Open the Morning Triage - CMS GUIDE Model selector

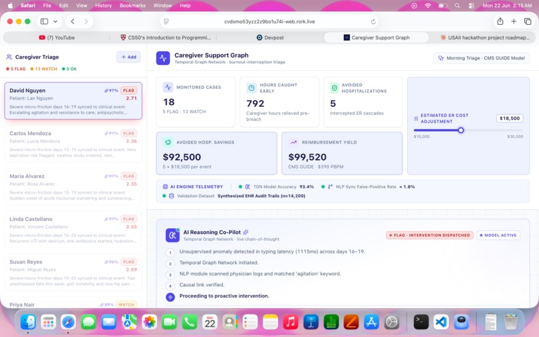pos(481,58)
